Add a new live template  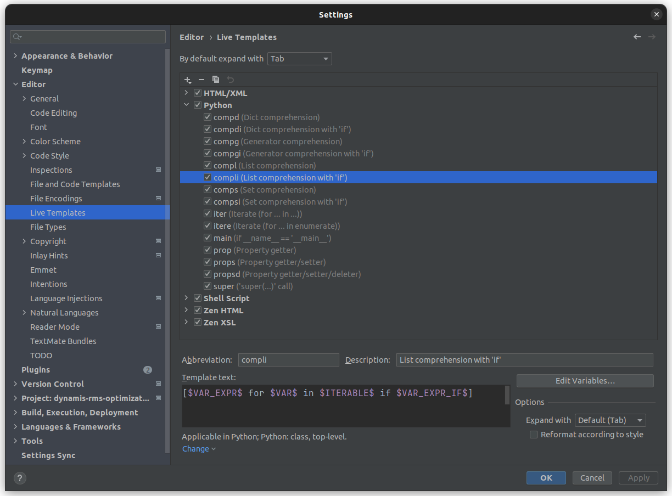(x=187, y=80)
